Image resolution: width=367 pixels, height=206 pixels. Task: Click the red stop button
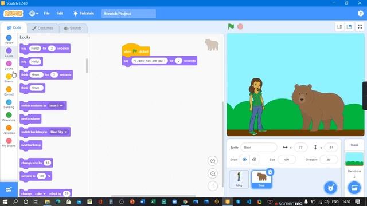240,27
